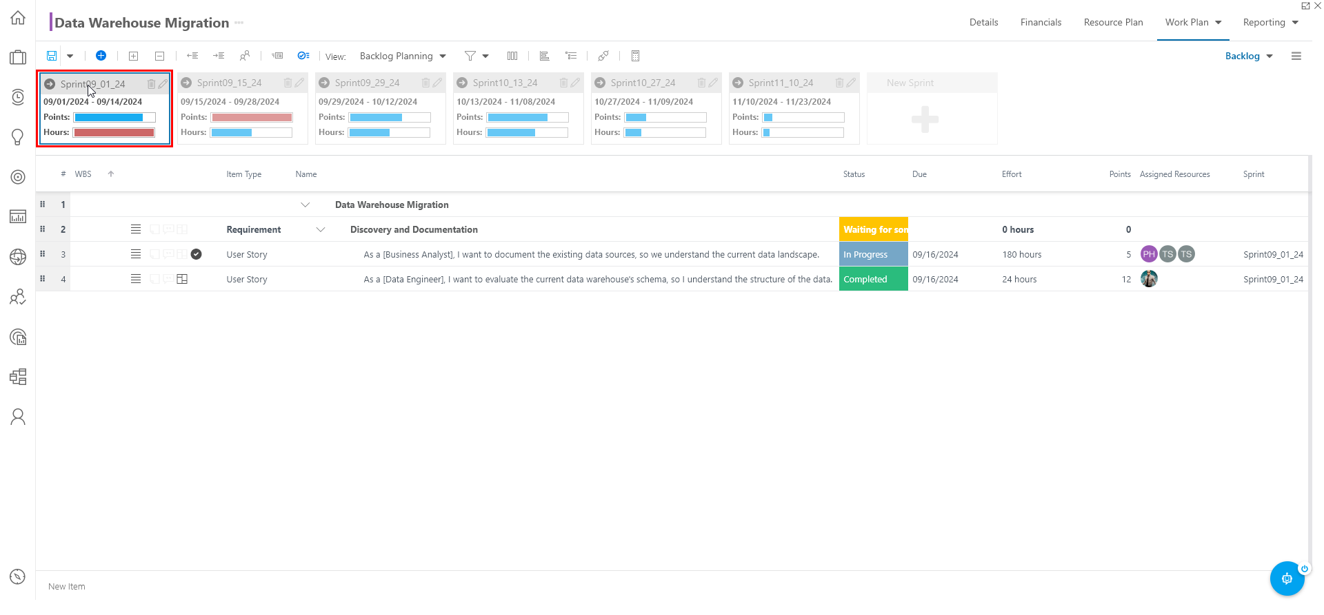Click the Save icon in the toolbar

pyautogui.click(x=52, y=56)
